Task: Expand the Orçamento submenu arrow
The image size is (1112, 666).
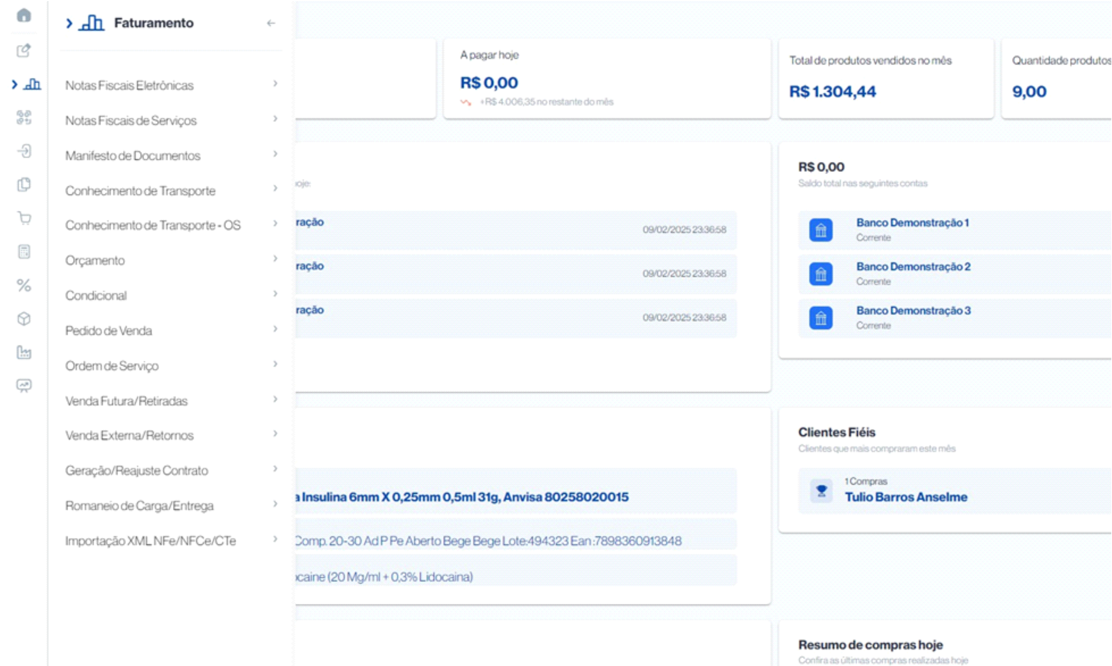Action: click(x=275, y=259)
